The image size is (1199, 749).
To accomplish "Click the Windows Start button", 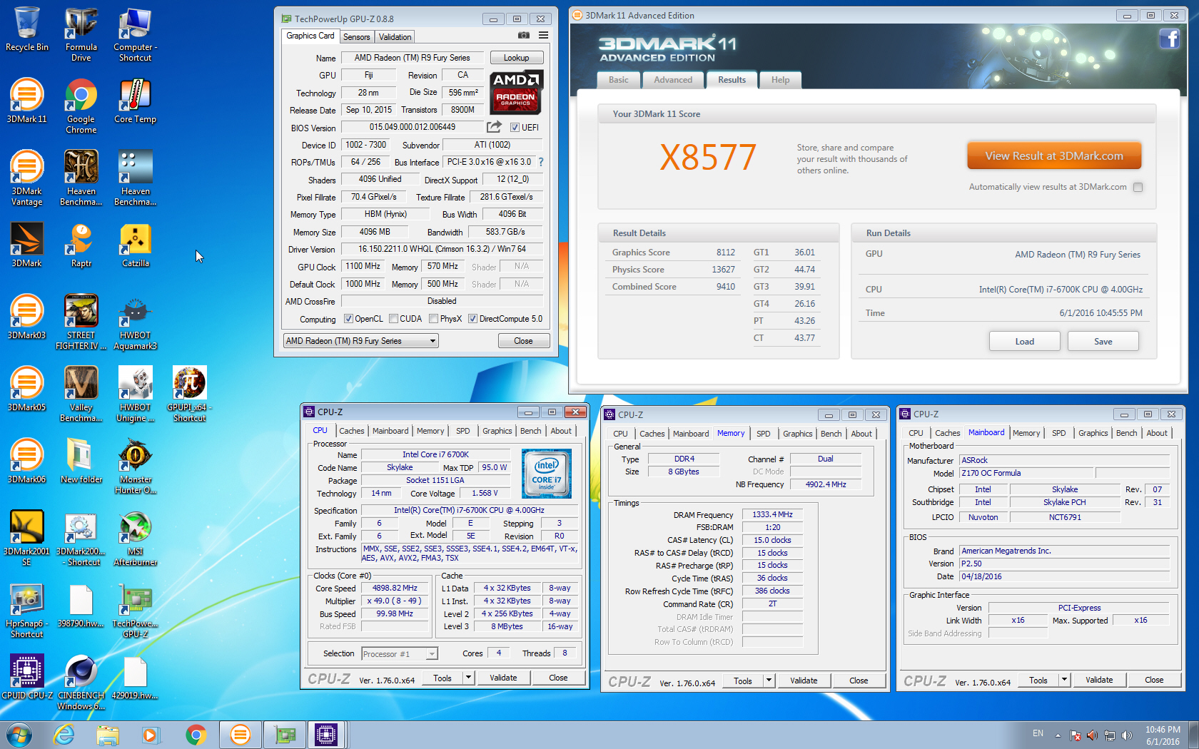I will [x=19, y=734].
